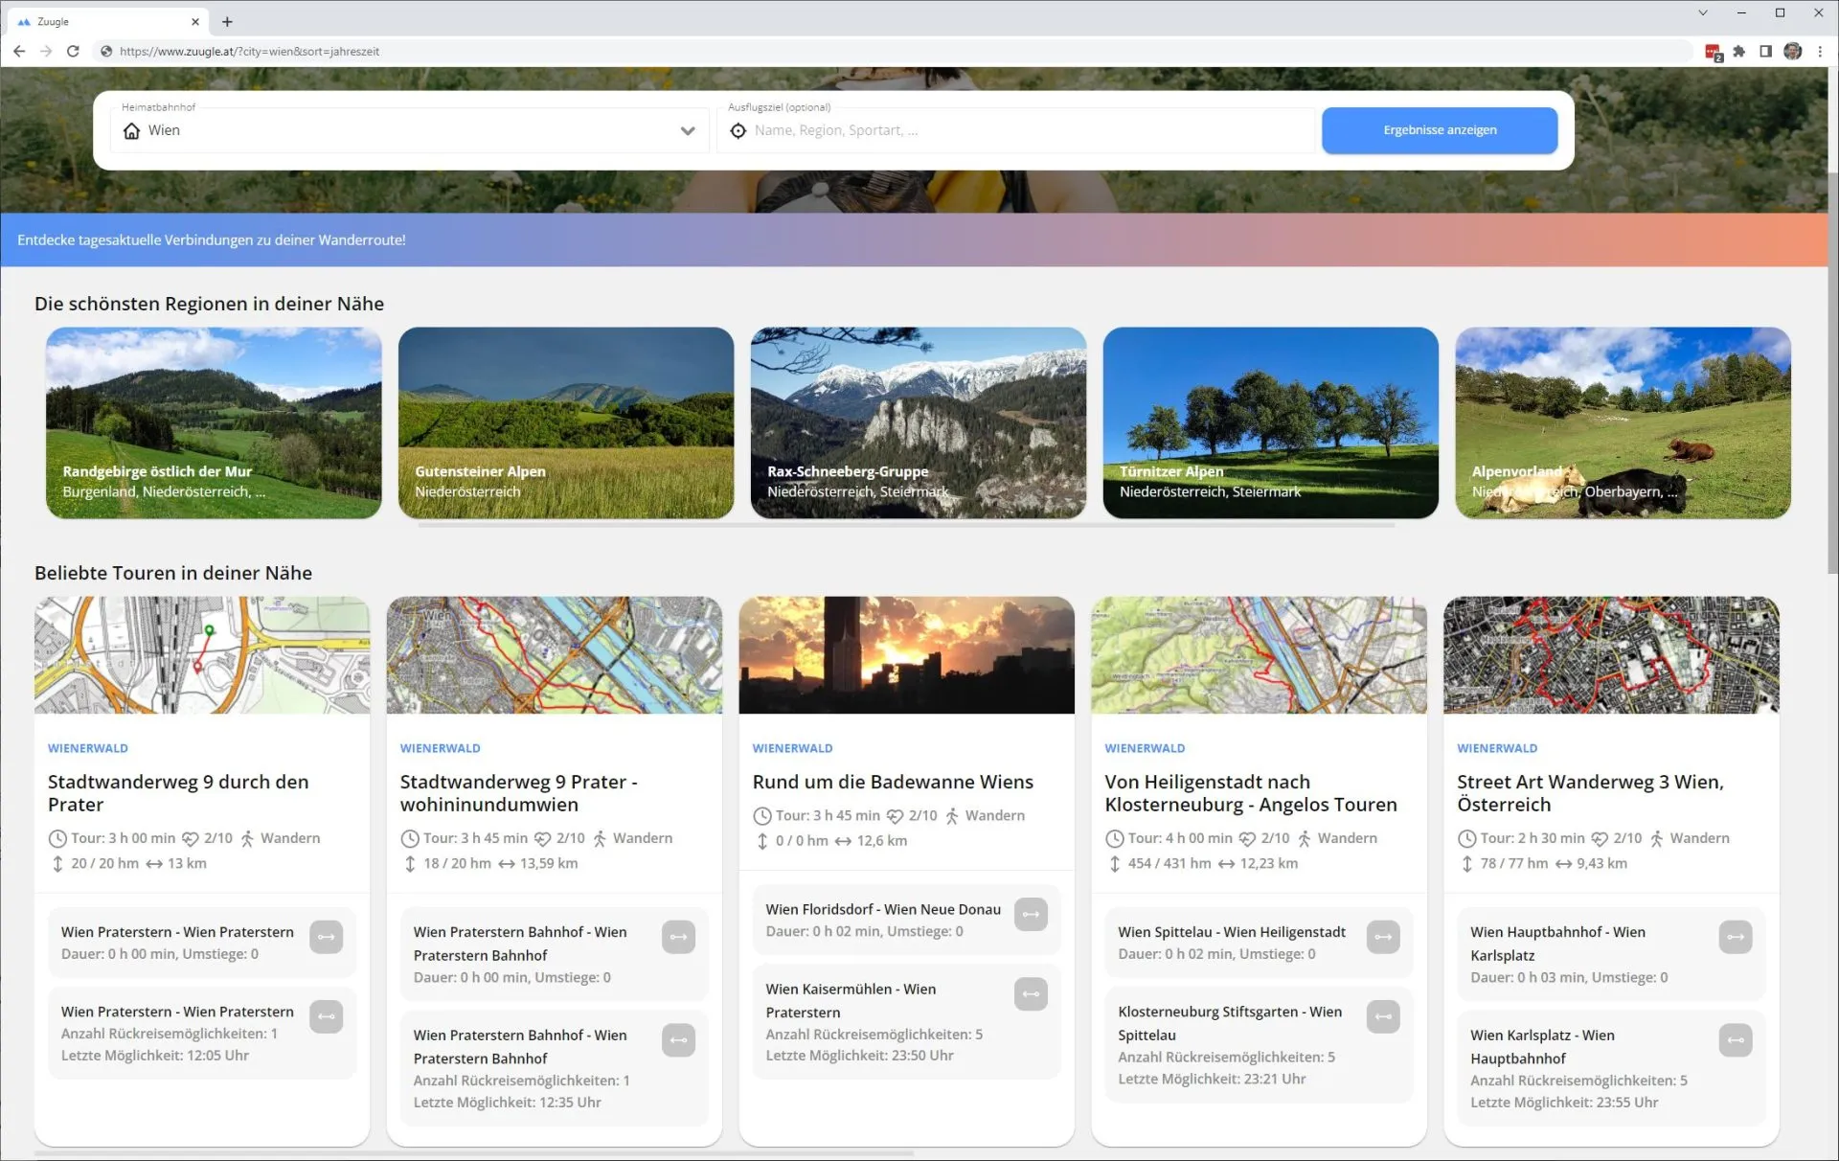The image size is (1839, 1161).
Task: Open the browser side panel icon
Action: coord(1765,51)
